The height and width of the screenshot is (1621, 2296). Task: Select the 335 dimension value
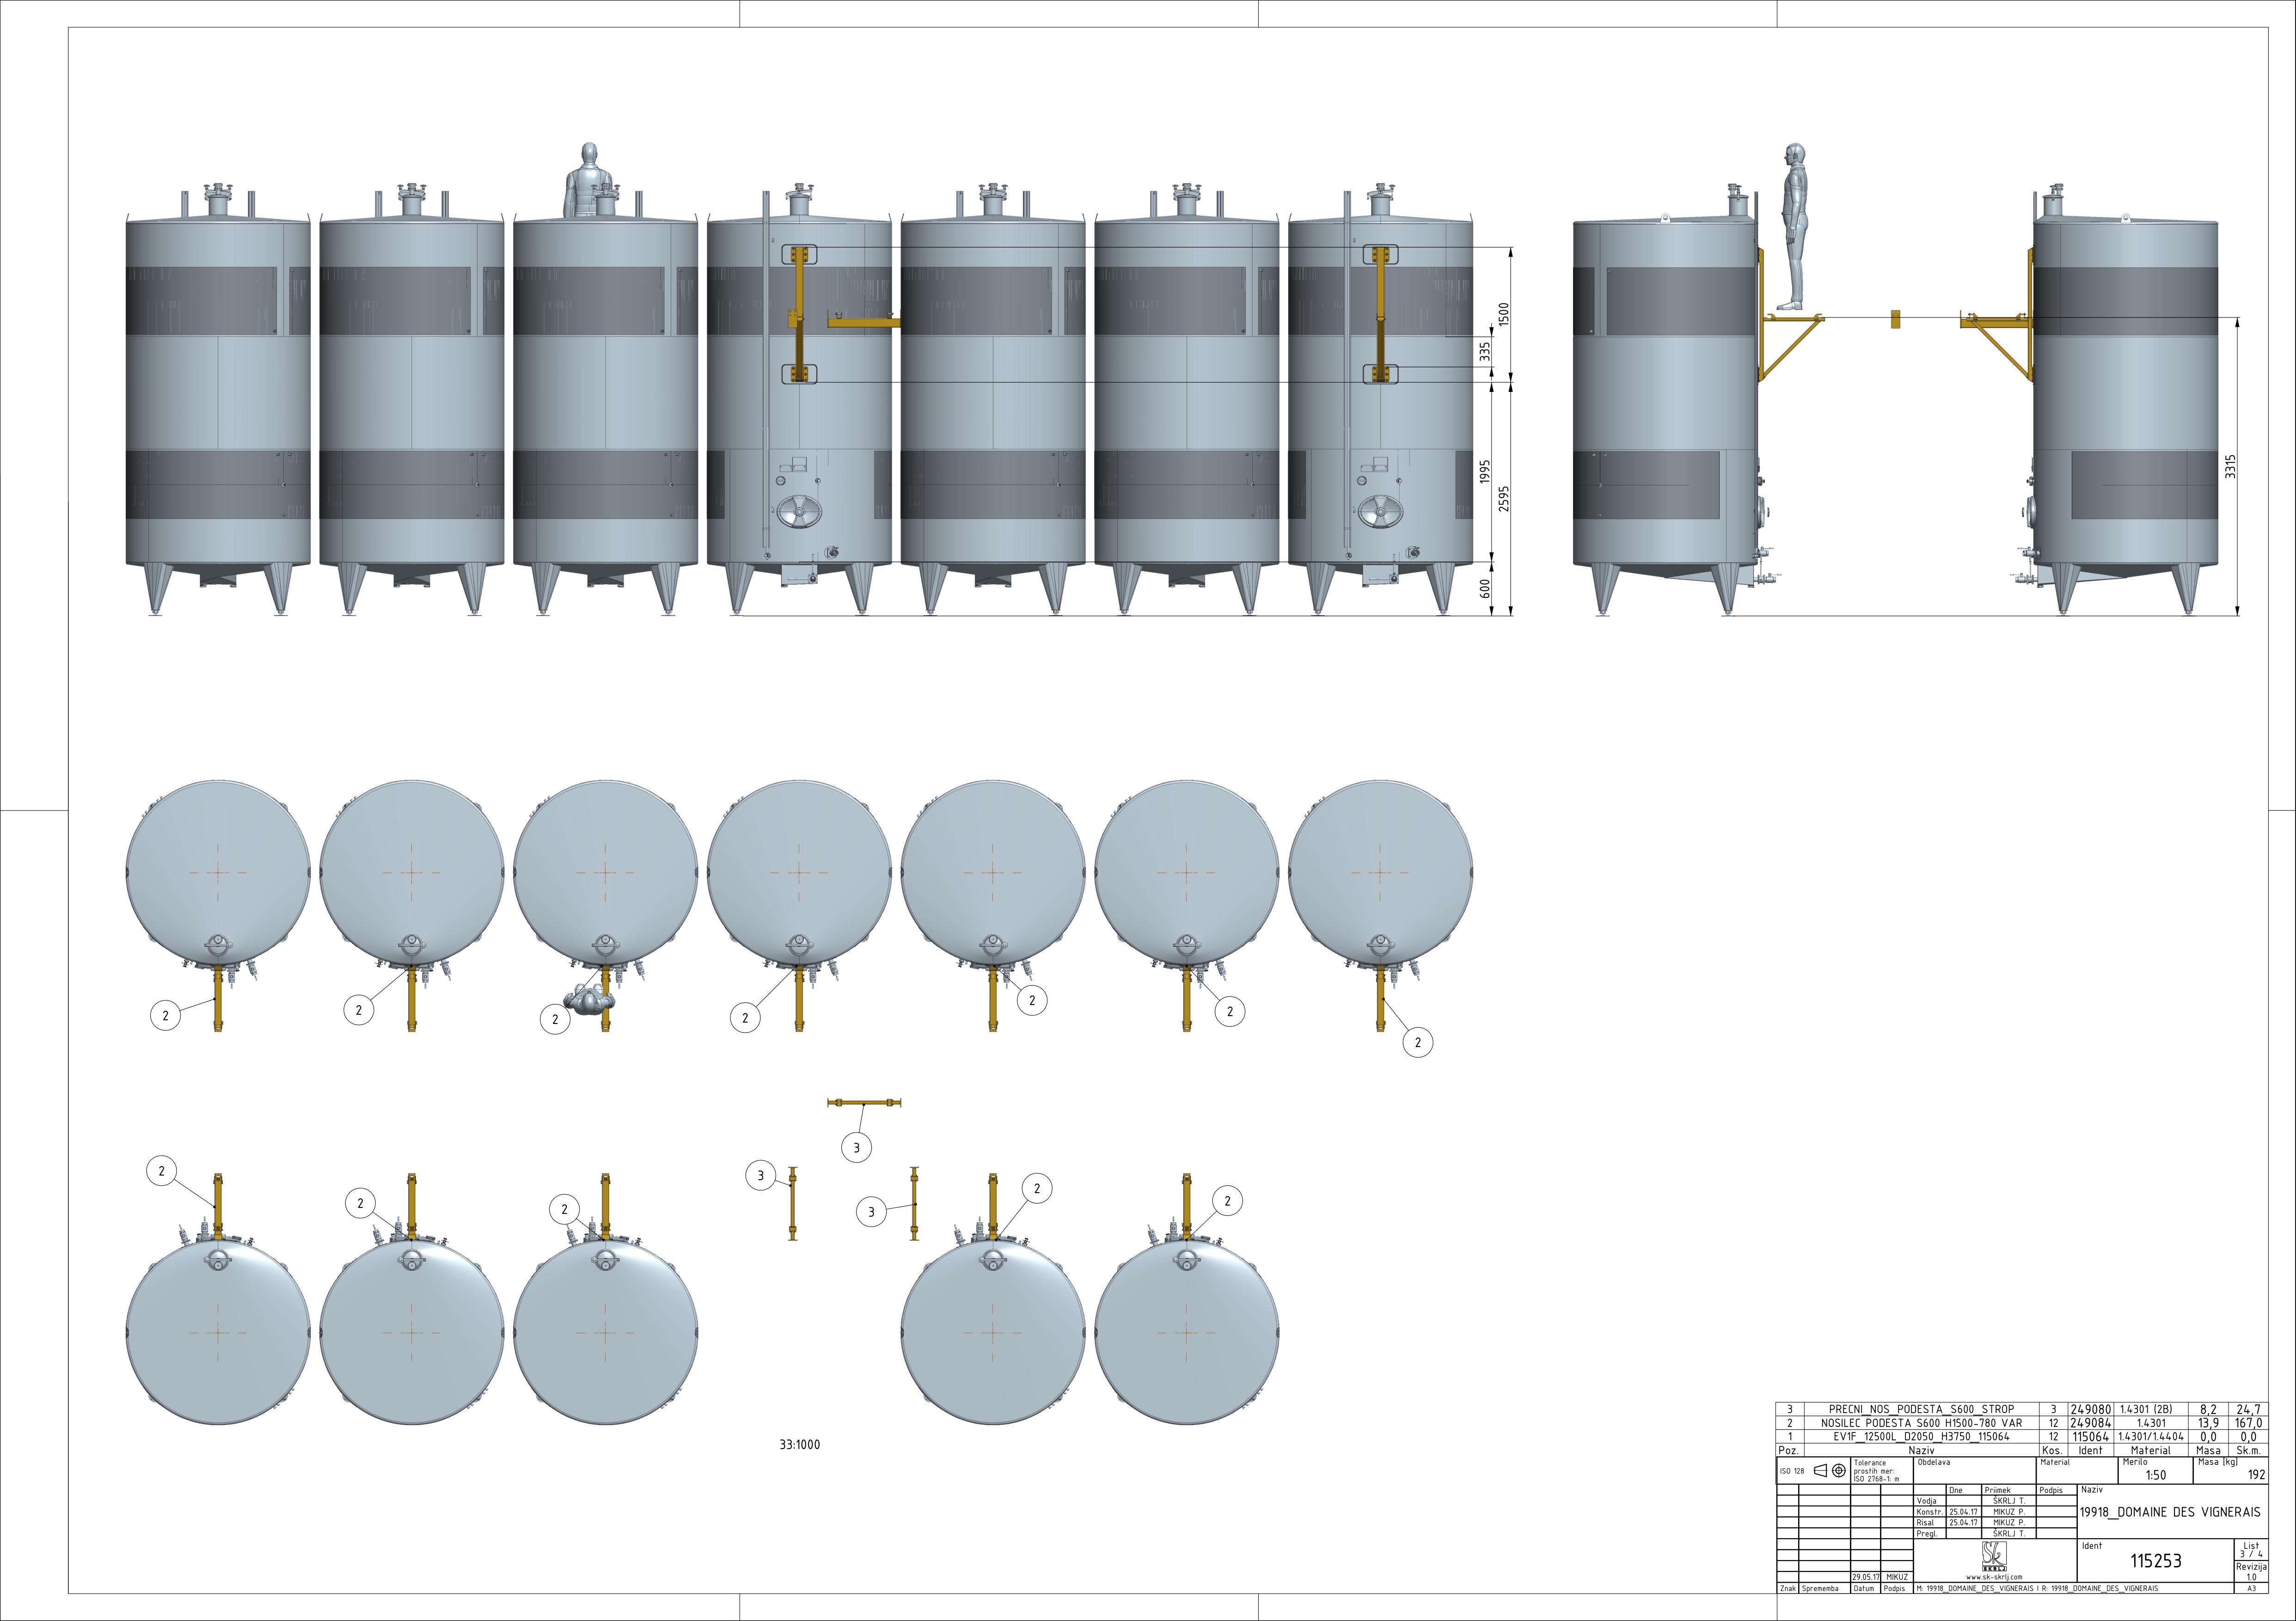[x=1485, y=351]
